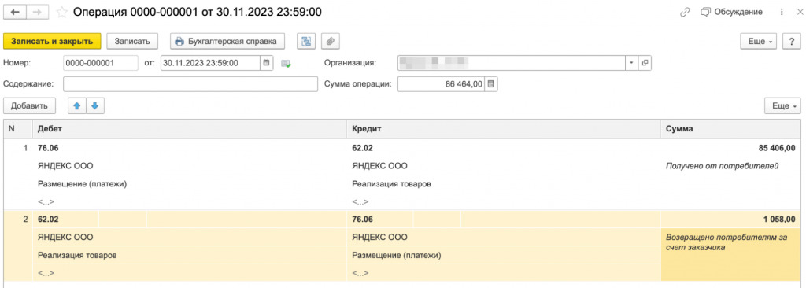Open the document structure icon
This screenshot has width=806, height=288.
point(306,41)
